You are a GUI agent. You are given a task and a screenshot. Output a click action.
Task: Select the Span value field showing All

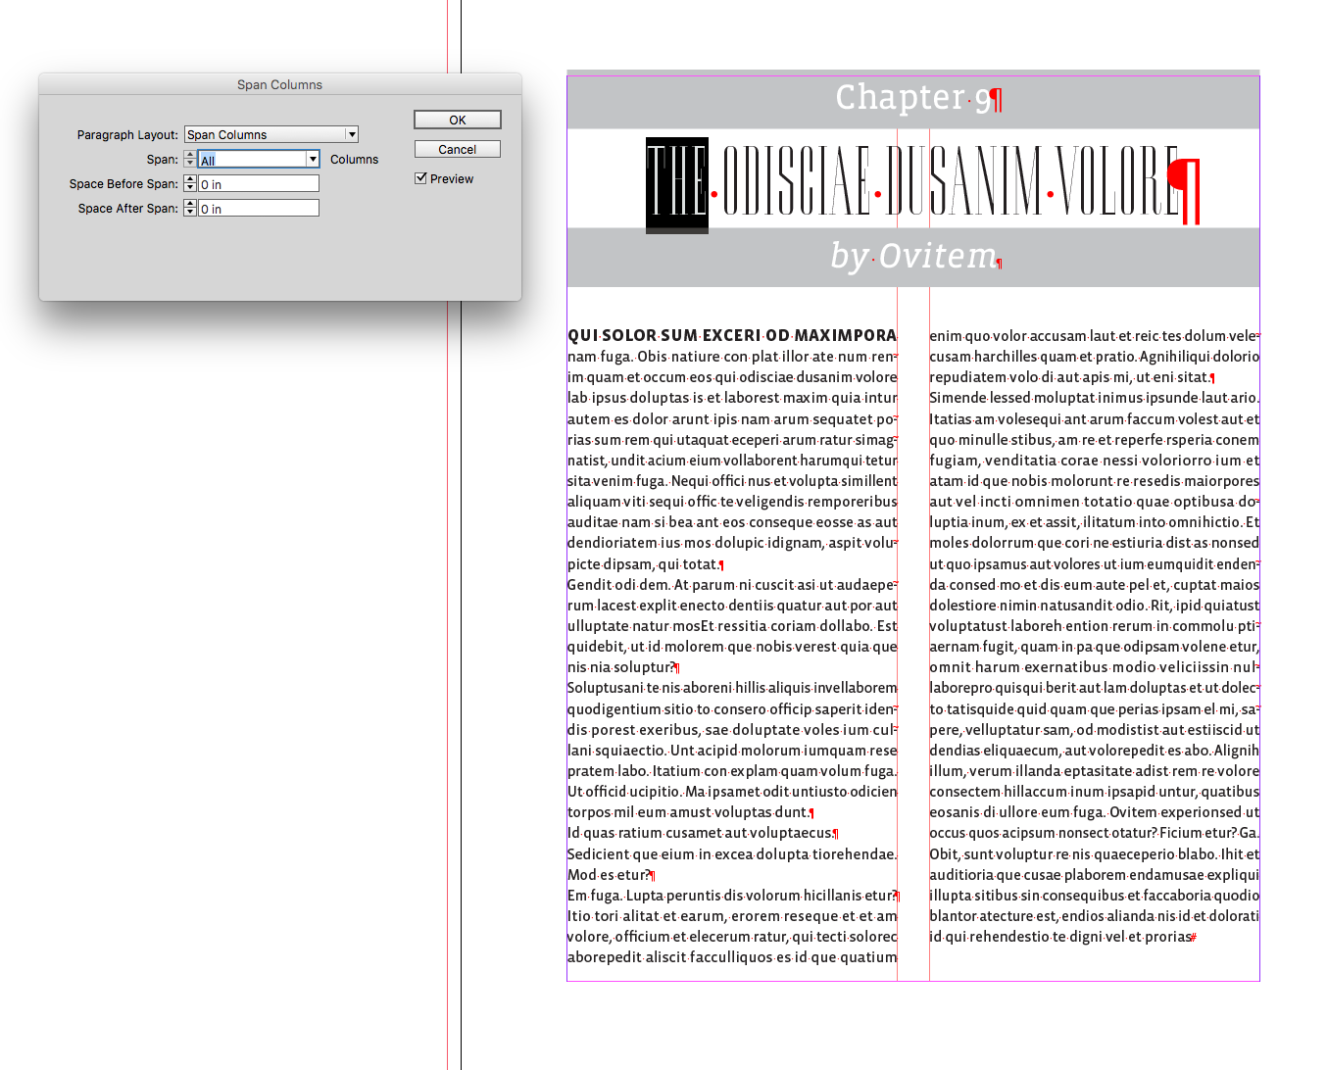[x=252, y=159]
